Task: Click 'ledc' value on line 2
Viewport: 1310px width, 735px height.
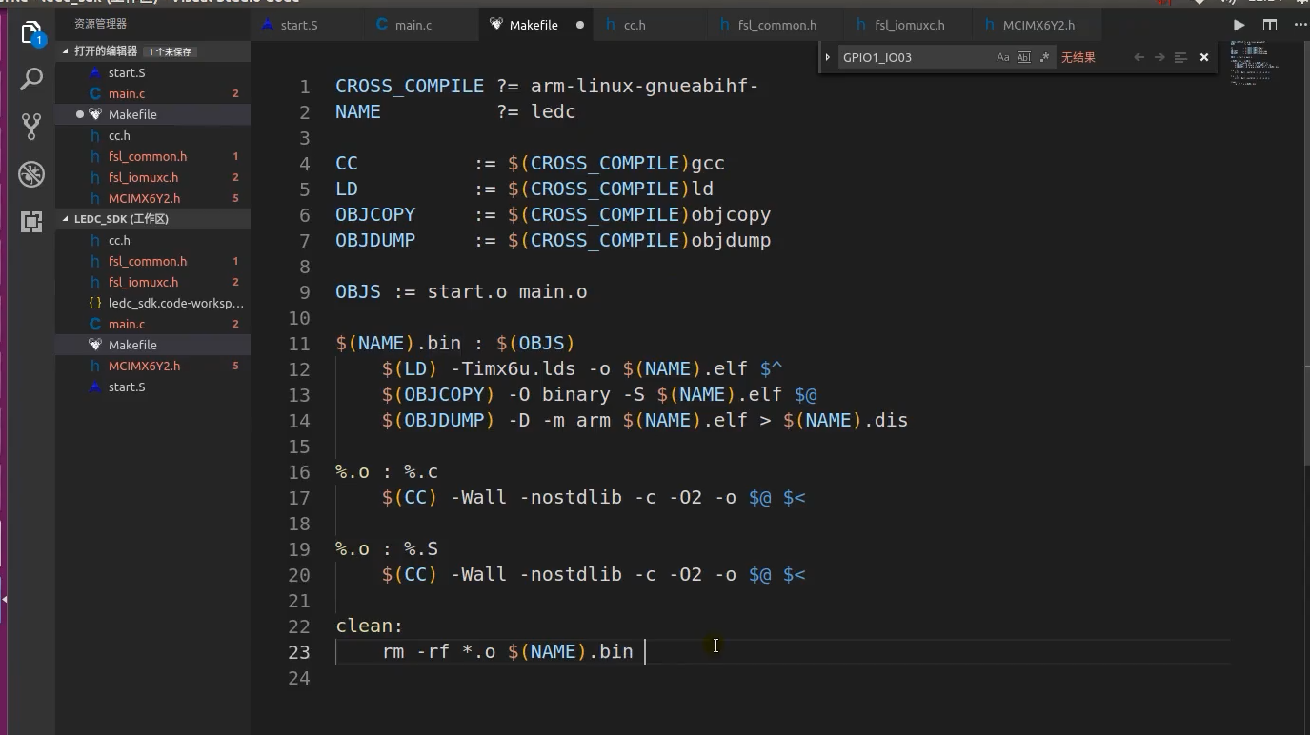Action: click(x=554, y=112)
